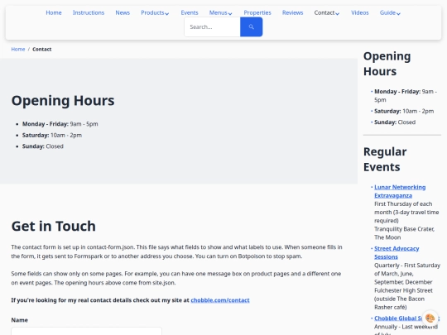The height and width of the screenshot is (335, 447).
Task: Open the Reviews nav item
Action: click(x=292, y=12)
